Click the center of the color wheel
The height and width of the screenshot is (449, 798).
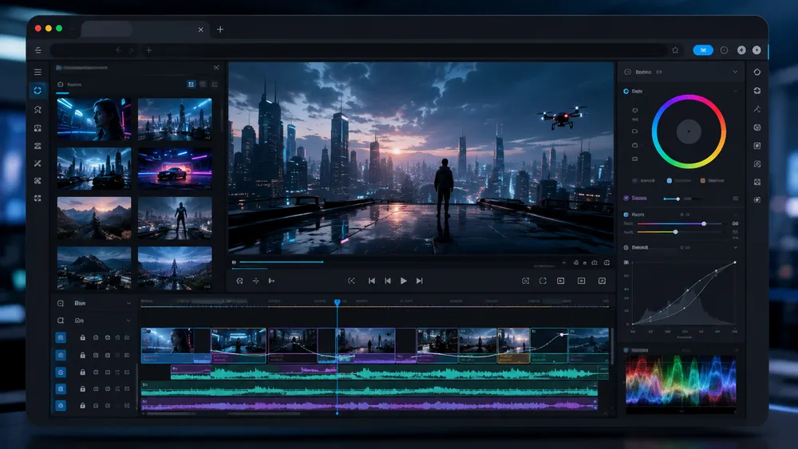[689, 132]
